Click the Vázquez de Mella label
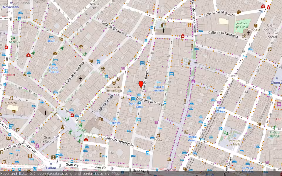 [x=234, y=143]
